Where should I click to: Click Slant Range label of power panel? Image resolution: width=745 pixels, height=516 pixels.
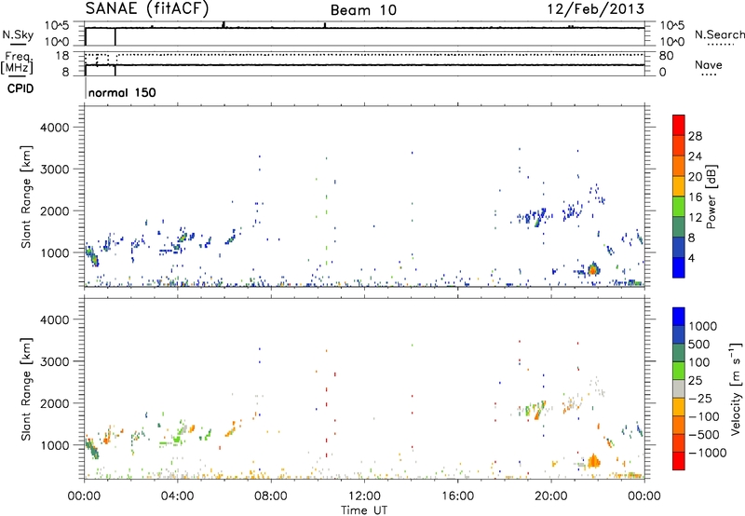[26, 197]
